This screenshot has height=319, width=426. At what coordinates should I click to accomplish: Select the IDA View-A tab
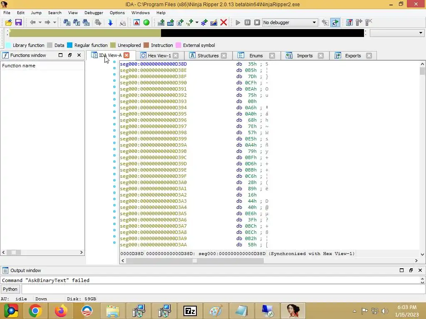coord(110,55)
